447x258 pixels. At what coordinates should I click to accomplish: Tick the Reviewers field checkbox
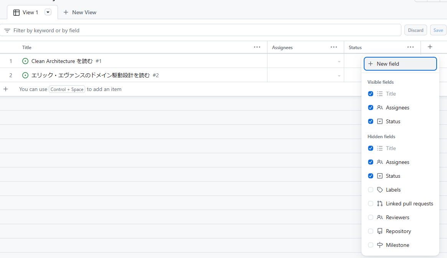click(371, 217)
